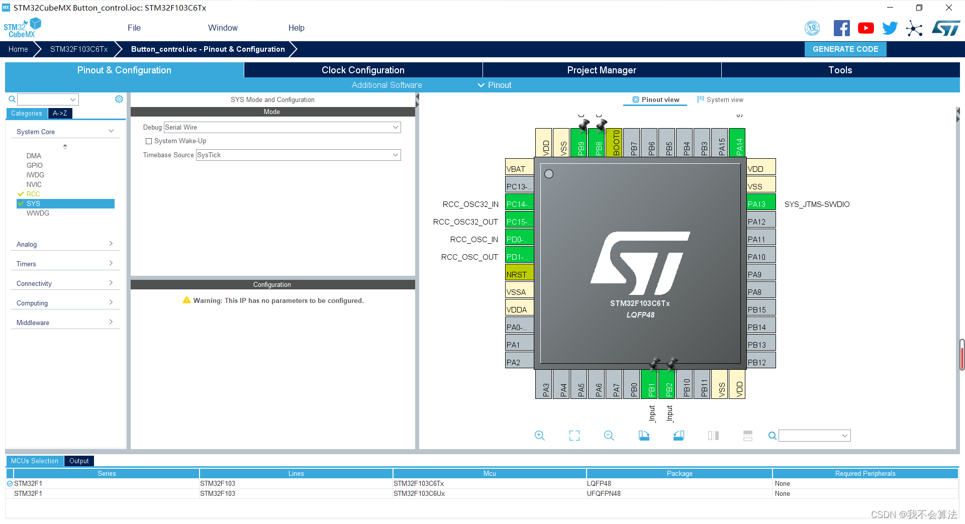The height and width of the screenshot is (524, 965).
Task: Zoom in on the pinout view
Action: pyautogui.click(x=539, y=436)
